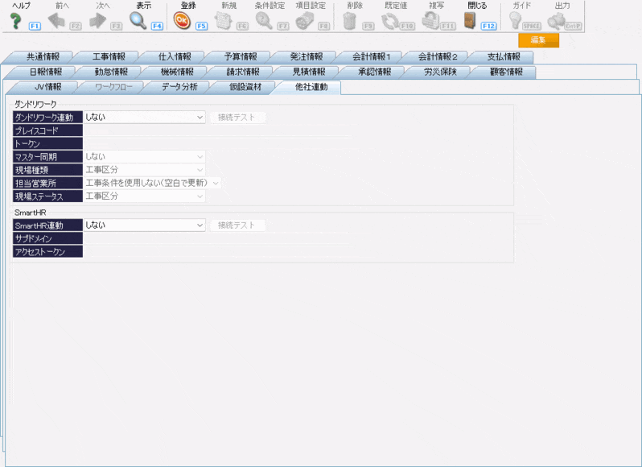The width and height of the screenshot is (642, 467).
Task: Open the 現場種類 combo box
Action: [145, 170]
